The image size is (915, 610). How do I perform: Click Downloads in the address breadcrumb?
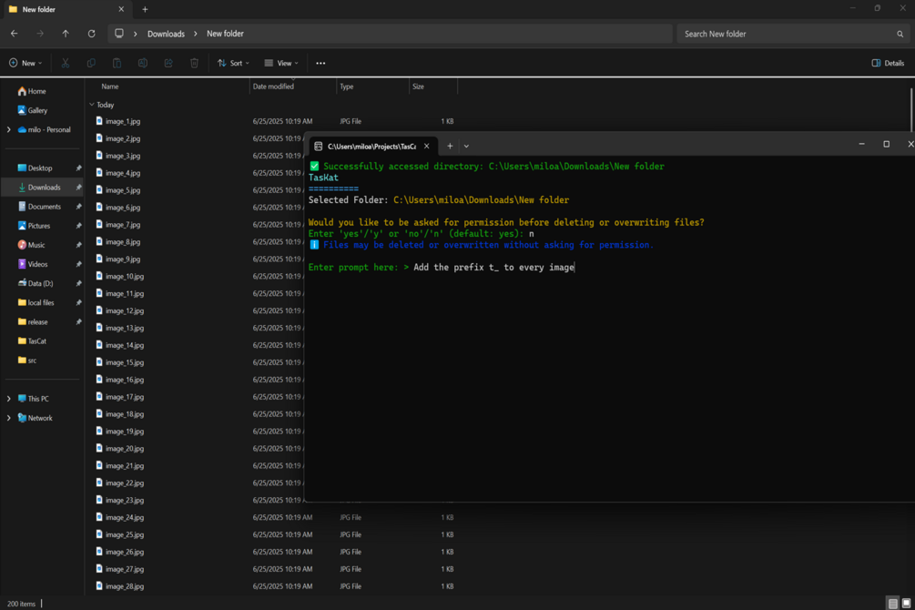pyautogui.click(x=166, y=34)
